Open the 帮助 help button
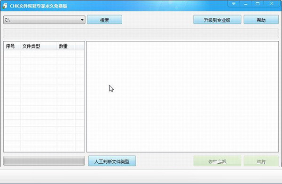282x184 pixels. coord(261,20)
